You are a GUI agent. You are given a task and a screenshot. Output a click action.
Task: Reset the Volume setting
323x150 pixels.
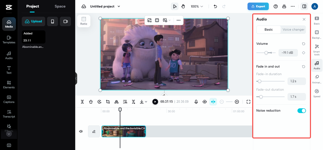[x=304, y=44]
